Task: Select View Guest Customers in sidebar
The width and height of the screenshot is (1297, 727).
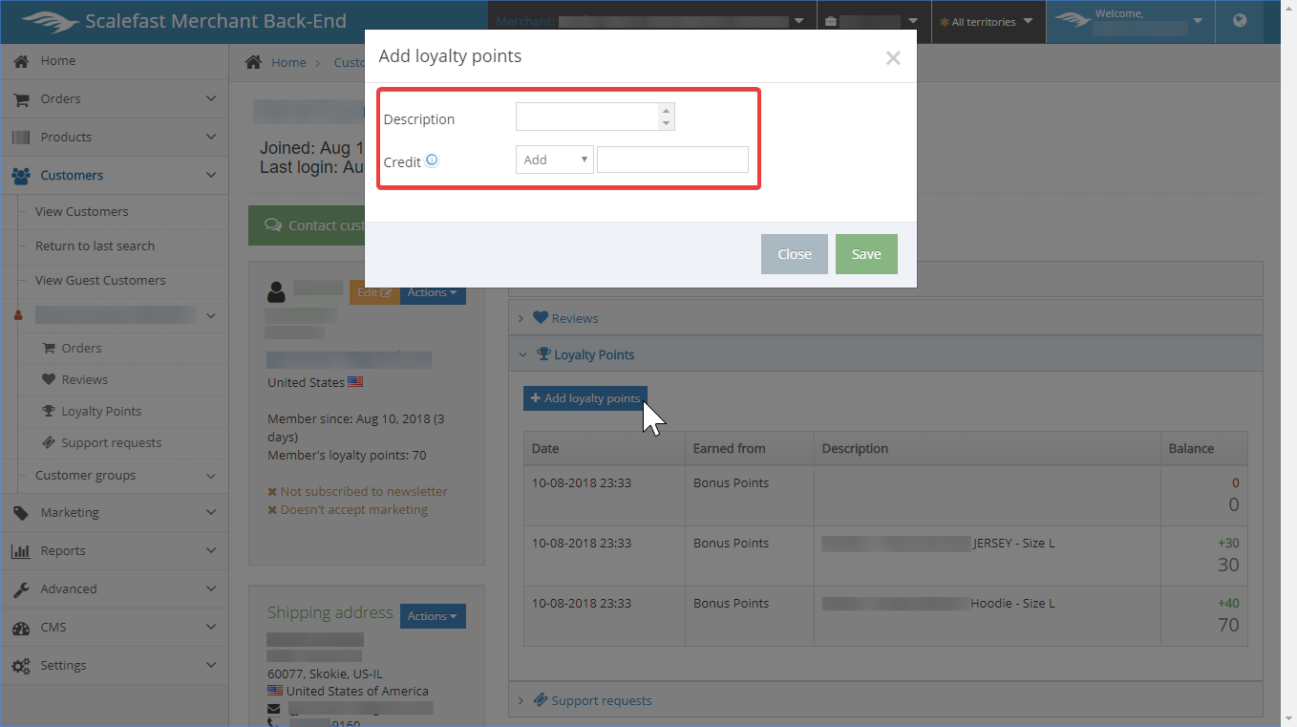Action: 100,280
